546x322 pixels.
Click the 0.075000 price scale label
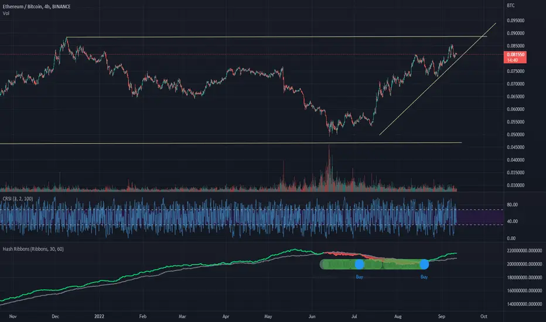[x=516, y=71]
